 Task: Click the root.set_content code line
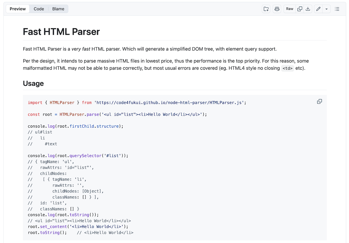click(x=78, y=227)
